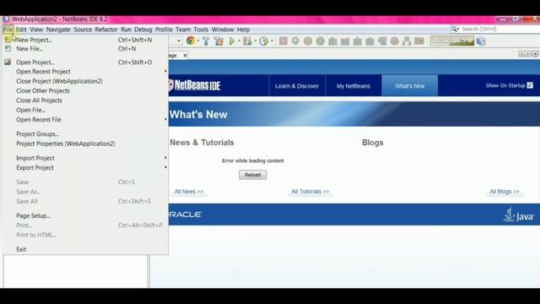
Task: Open the Refactor menu
Action: click(106, 30)
